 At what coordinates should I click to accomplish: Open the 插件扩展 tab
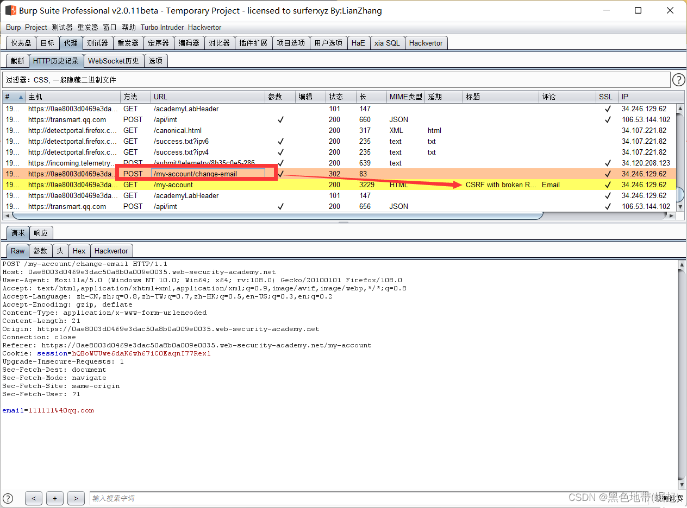[x=253, y=43]
